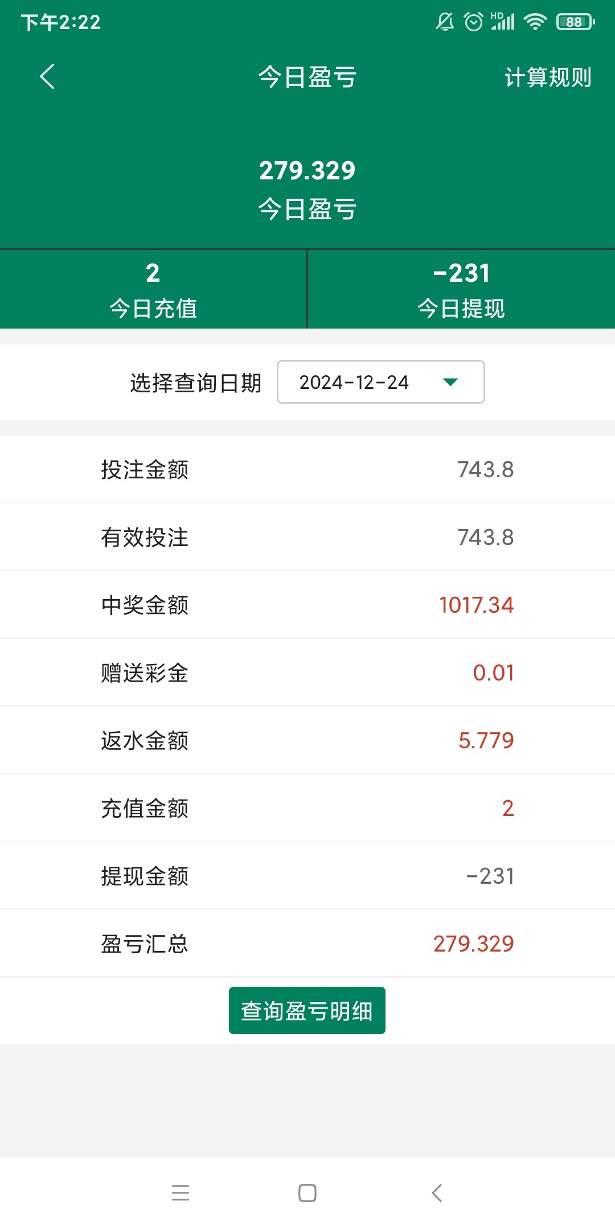Screen dimensions: 615x1230
Task: Open the 计算规则 rules page
Action: [x=547, y=77]
